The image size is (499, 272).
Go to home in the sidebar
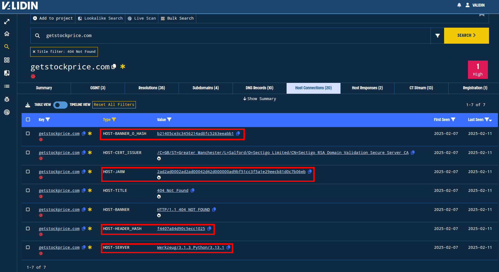[x=7, y=34]
